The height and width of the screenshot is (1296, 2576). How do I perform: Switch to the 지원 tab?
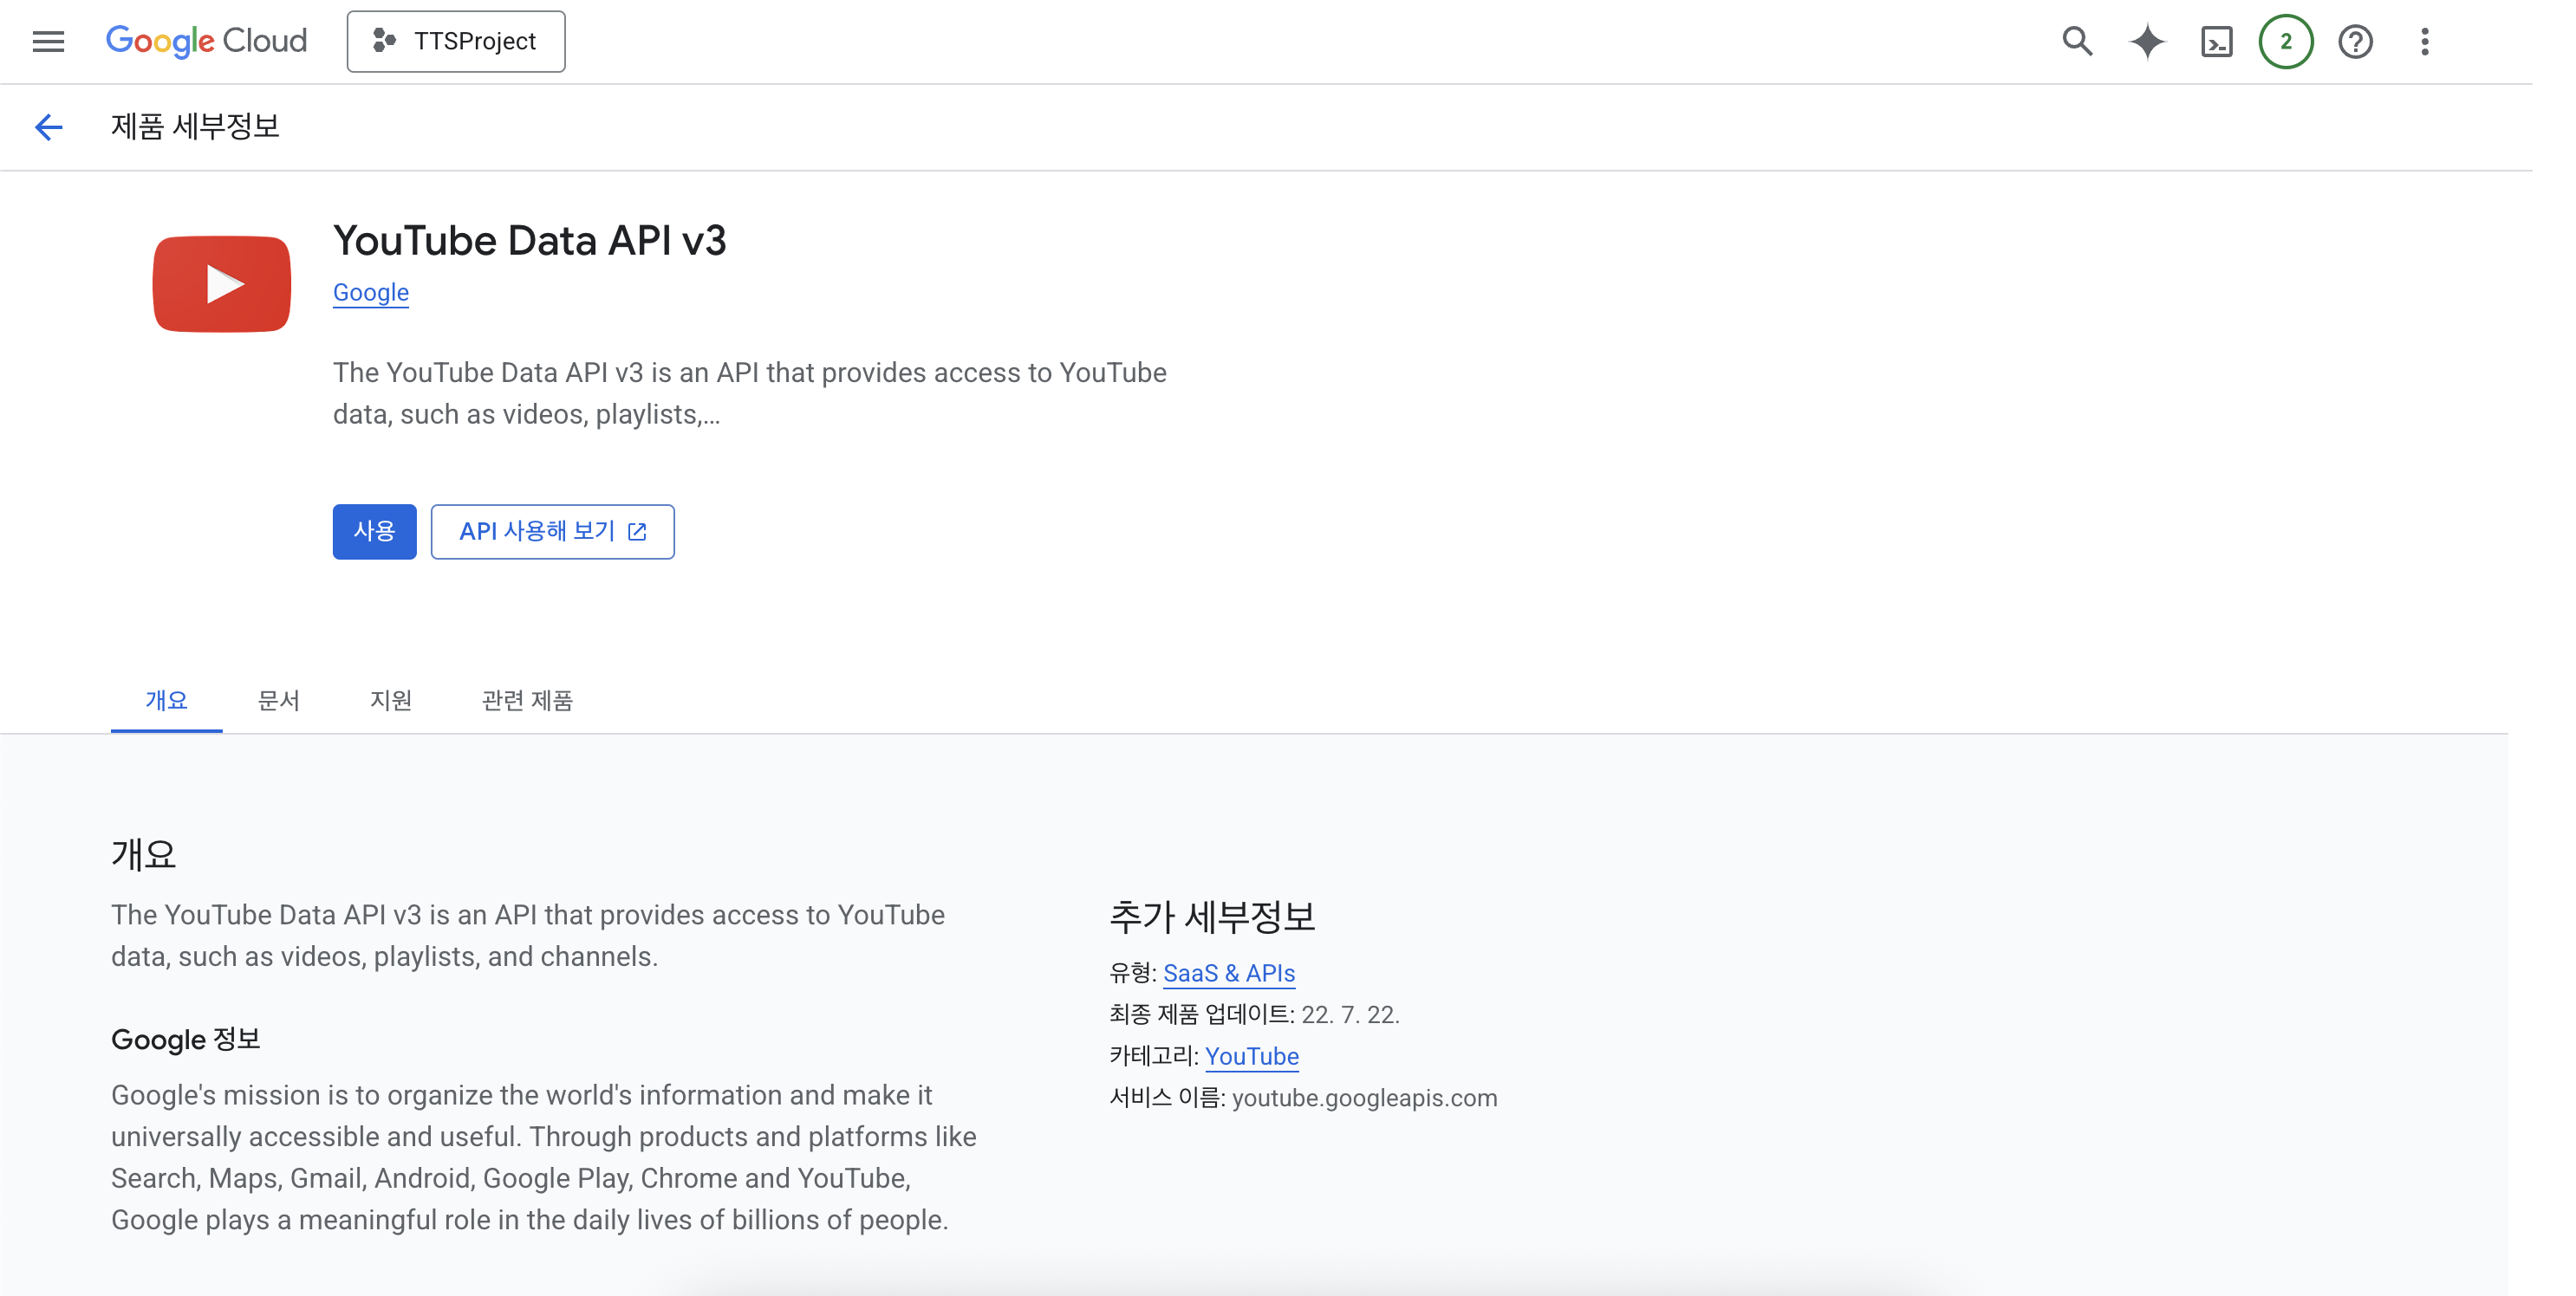coord(391,701)
